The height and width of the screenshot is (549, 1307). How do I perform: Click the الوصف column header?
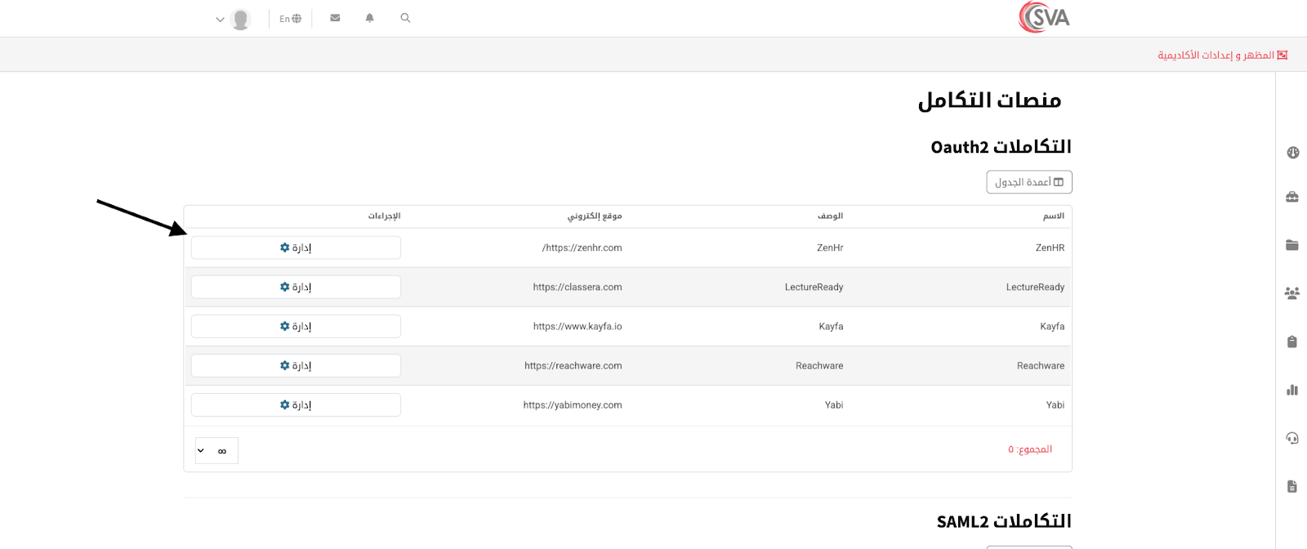[x=830, y=216]
